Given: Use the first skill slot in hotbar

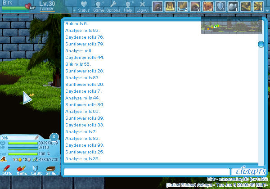Looking at the screenshot, I should [157, 6].
